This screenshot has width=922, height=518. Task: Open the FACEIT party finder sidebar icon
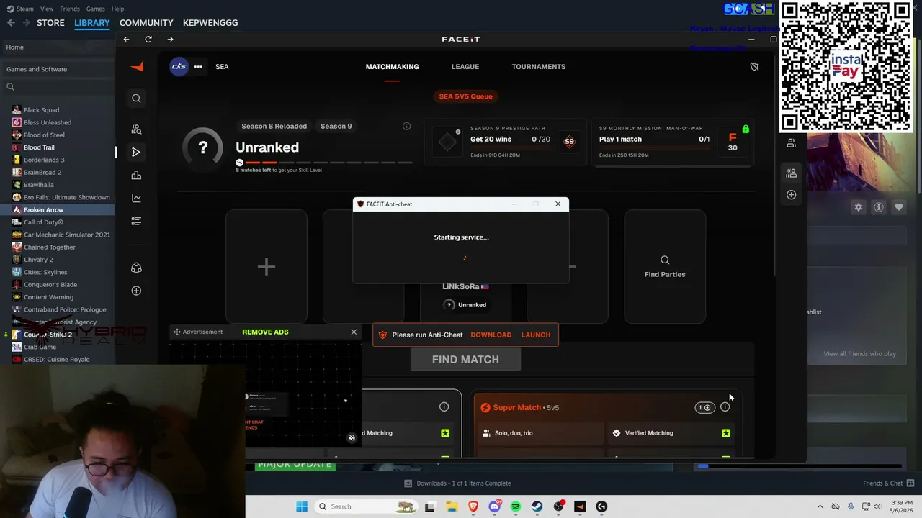[x=136, y=129]
